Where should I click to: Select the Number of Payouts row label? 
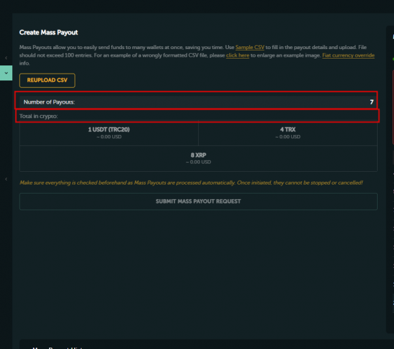[x=49, y=102]
